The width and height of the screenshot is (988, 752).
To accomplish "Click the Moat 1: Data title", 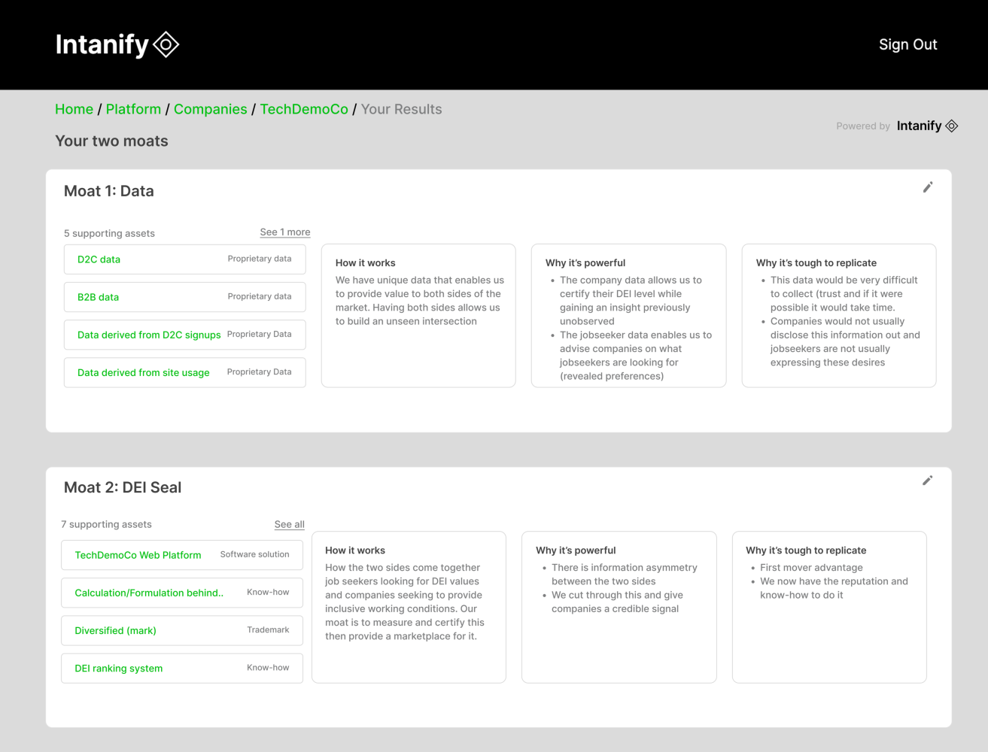I will click(109, 191).
